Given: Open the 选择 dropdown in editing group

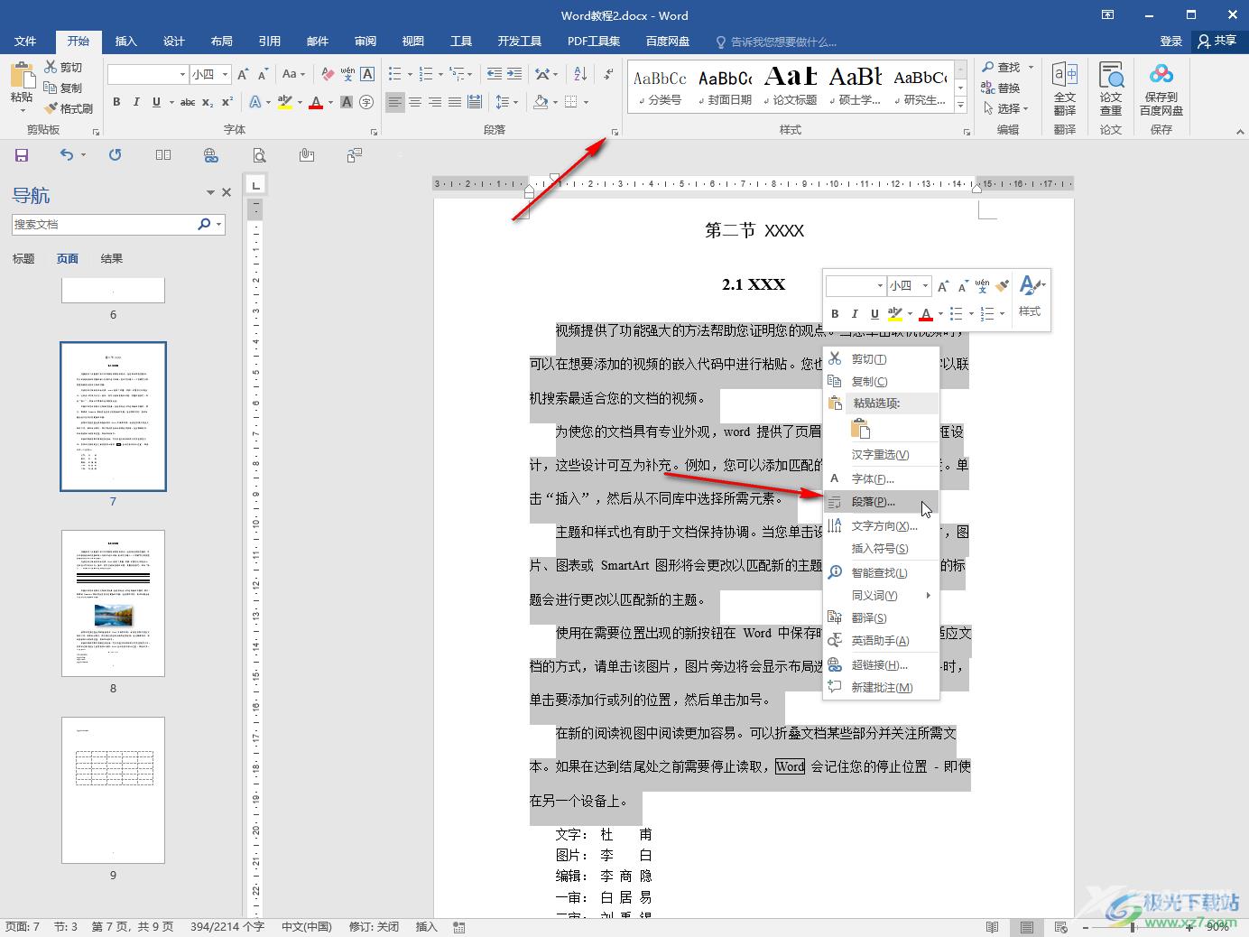Looking at the screenshot, I should point(1005,108).
